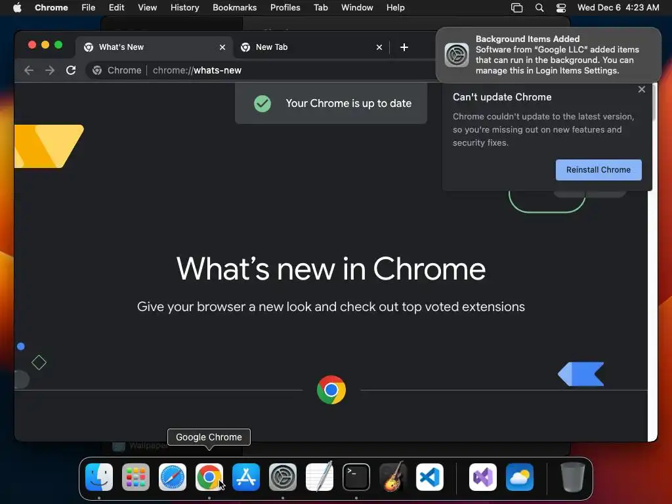This screenshot has height=504, width=672.
Task: Click the Background Items Added notification
Action: click(548, 55)
